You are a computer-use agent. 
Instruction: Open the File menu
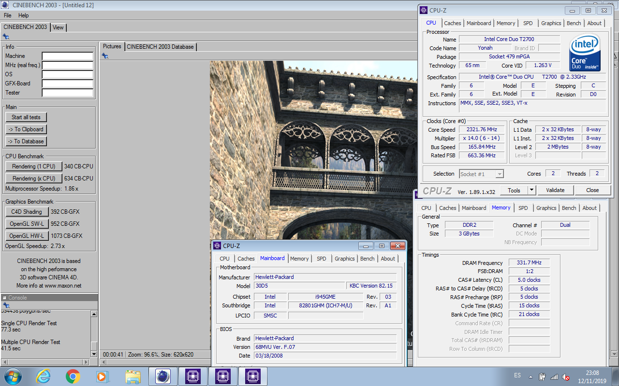pyautogui.click(x=8, y=15)
